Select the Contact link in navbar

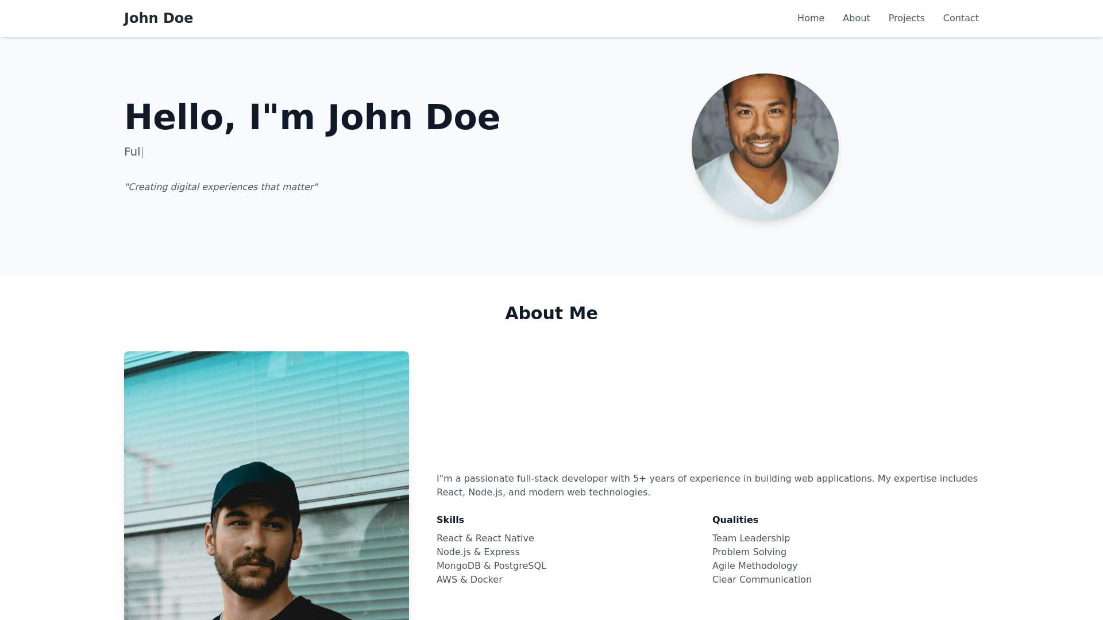[x=961, y=18]
